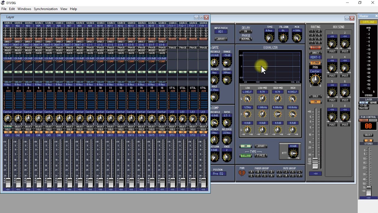Click SELECT in Master window

pos(368,135)
